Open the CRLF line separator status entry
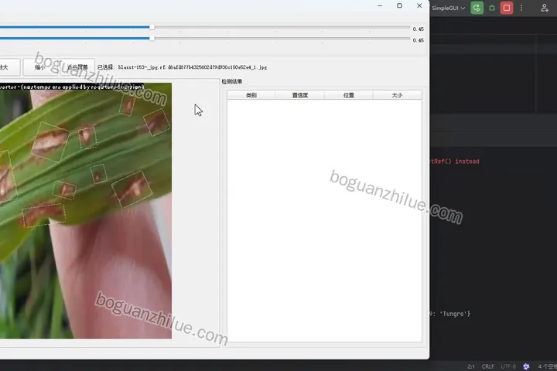This screenshot has width=557, height=371. pyautogui.click(x=487, y=366)
